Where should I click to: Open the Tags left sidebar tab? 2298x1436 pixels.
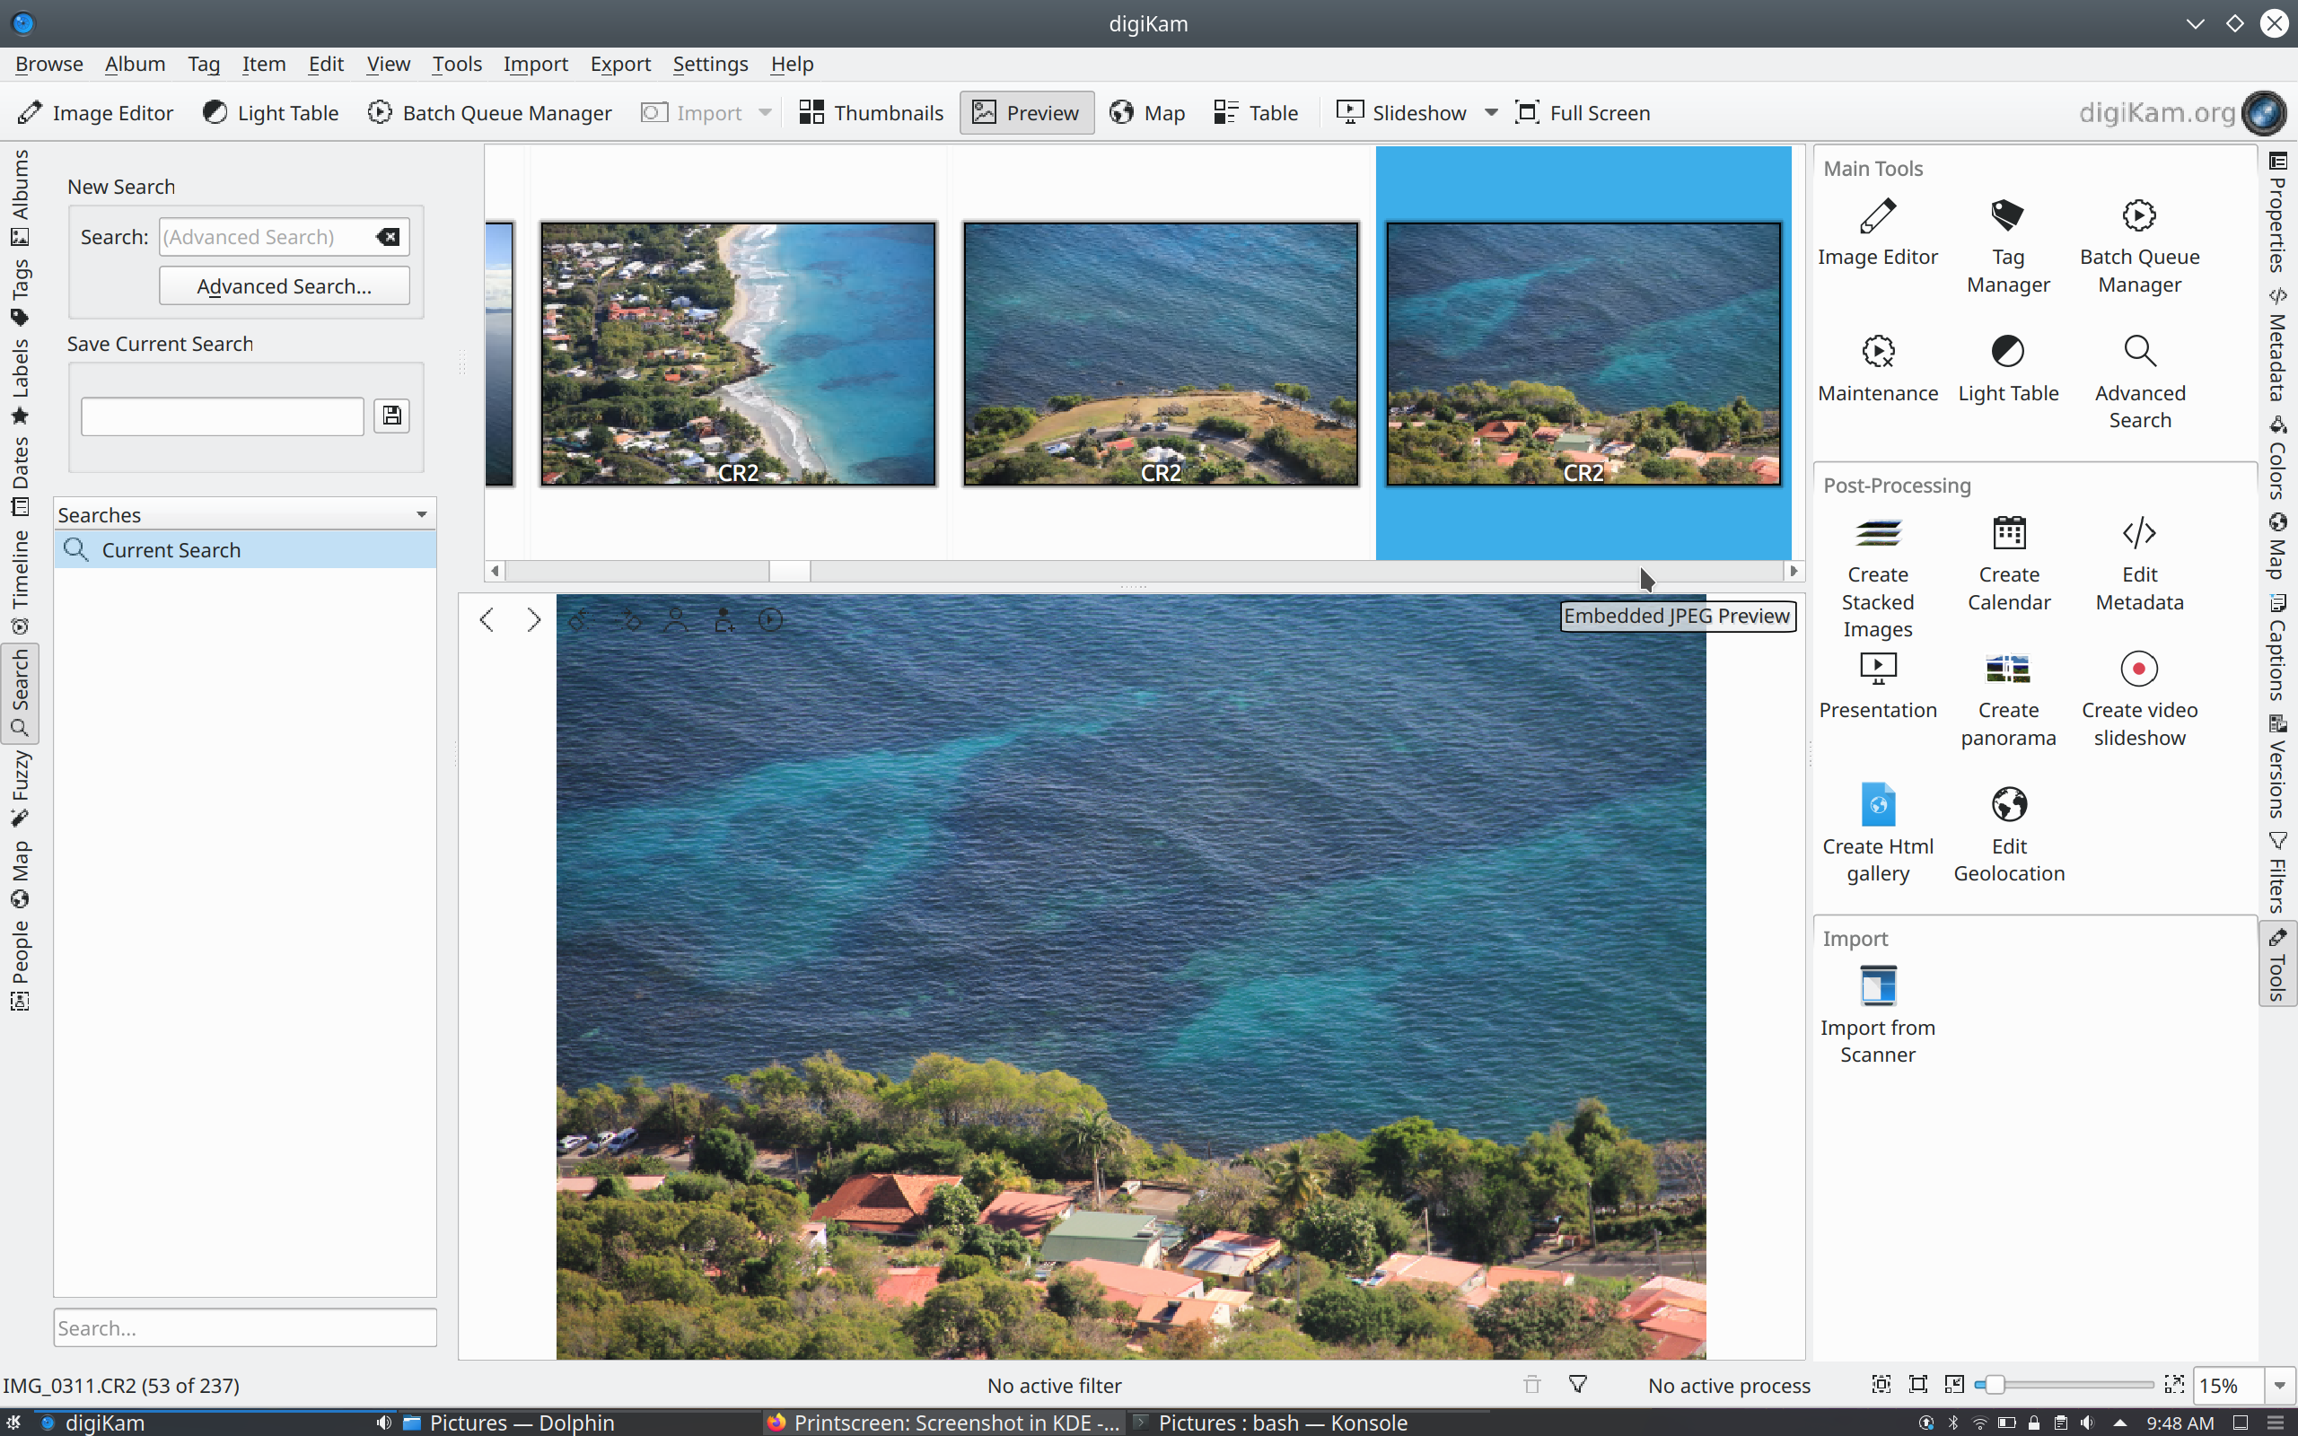tap(20, 293)
